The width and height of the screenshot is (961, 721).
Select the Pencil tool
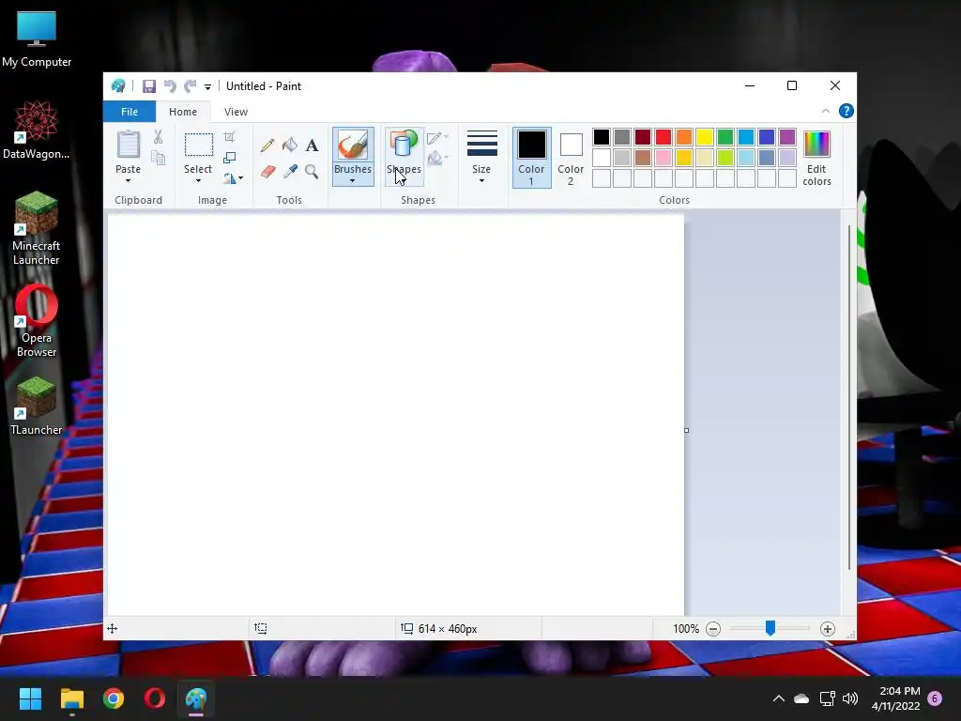point(267,146)
